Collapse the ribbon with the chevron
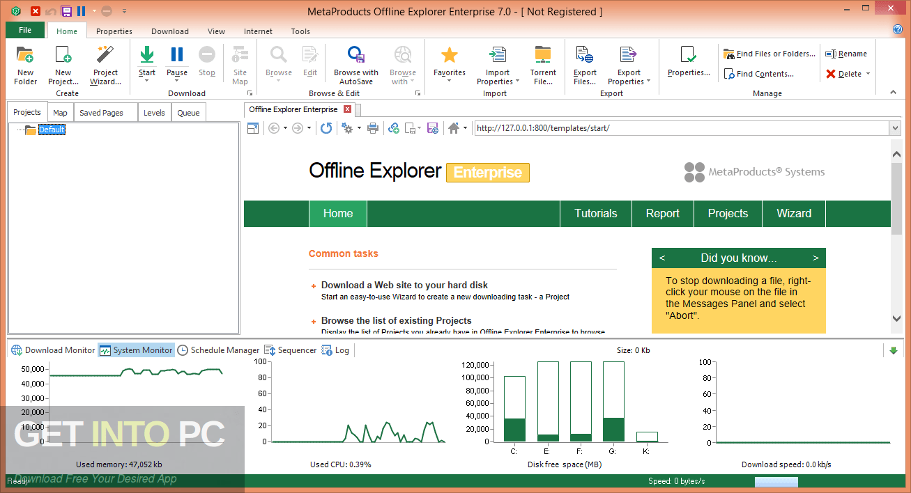 point(893,92)
